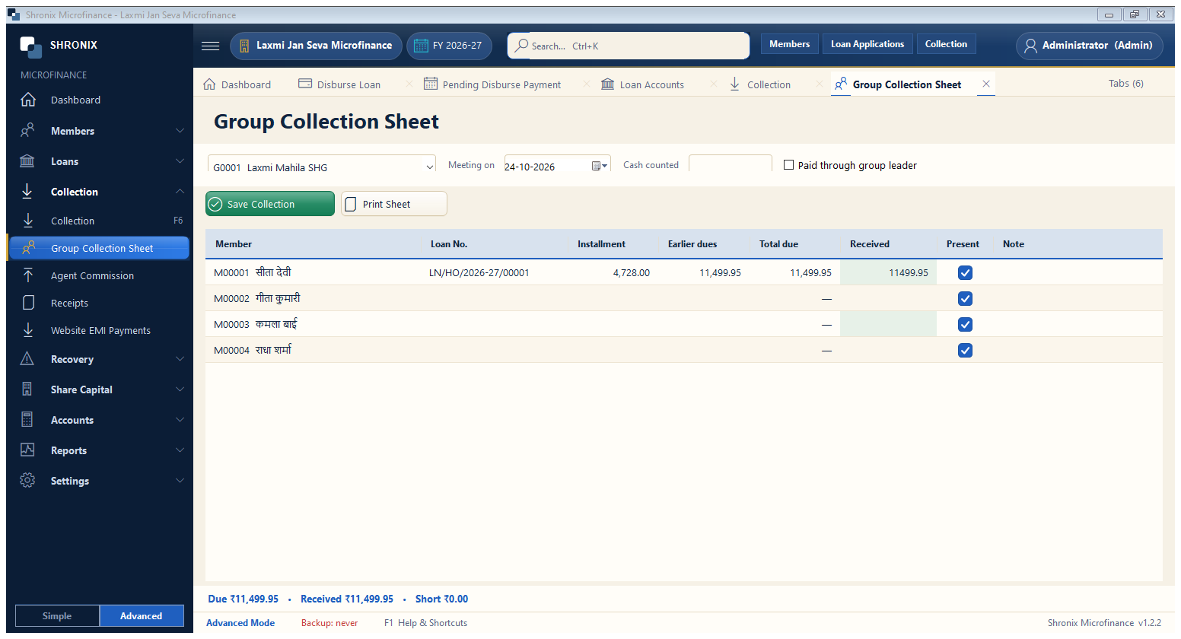Expand the Loans sidebar section
1181x639 pixels.
[x=180, y=161]
